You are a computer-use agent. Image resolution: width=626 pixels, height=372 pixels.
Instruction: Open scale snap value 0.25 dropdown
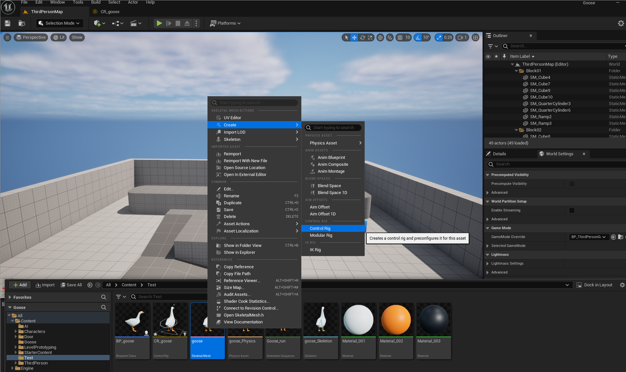pos(448,37)
